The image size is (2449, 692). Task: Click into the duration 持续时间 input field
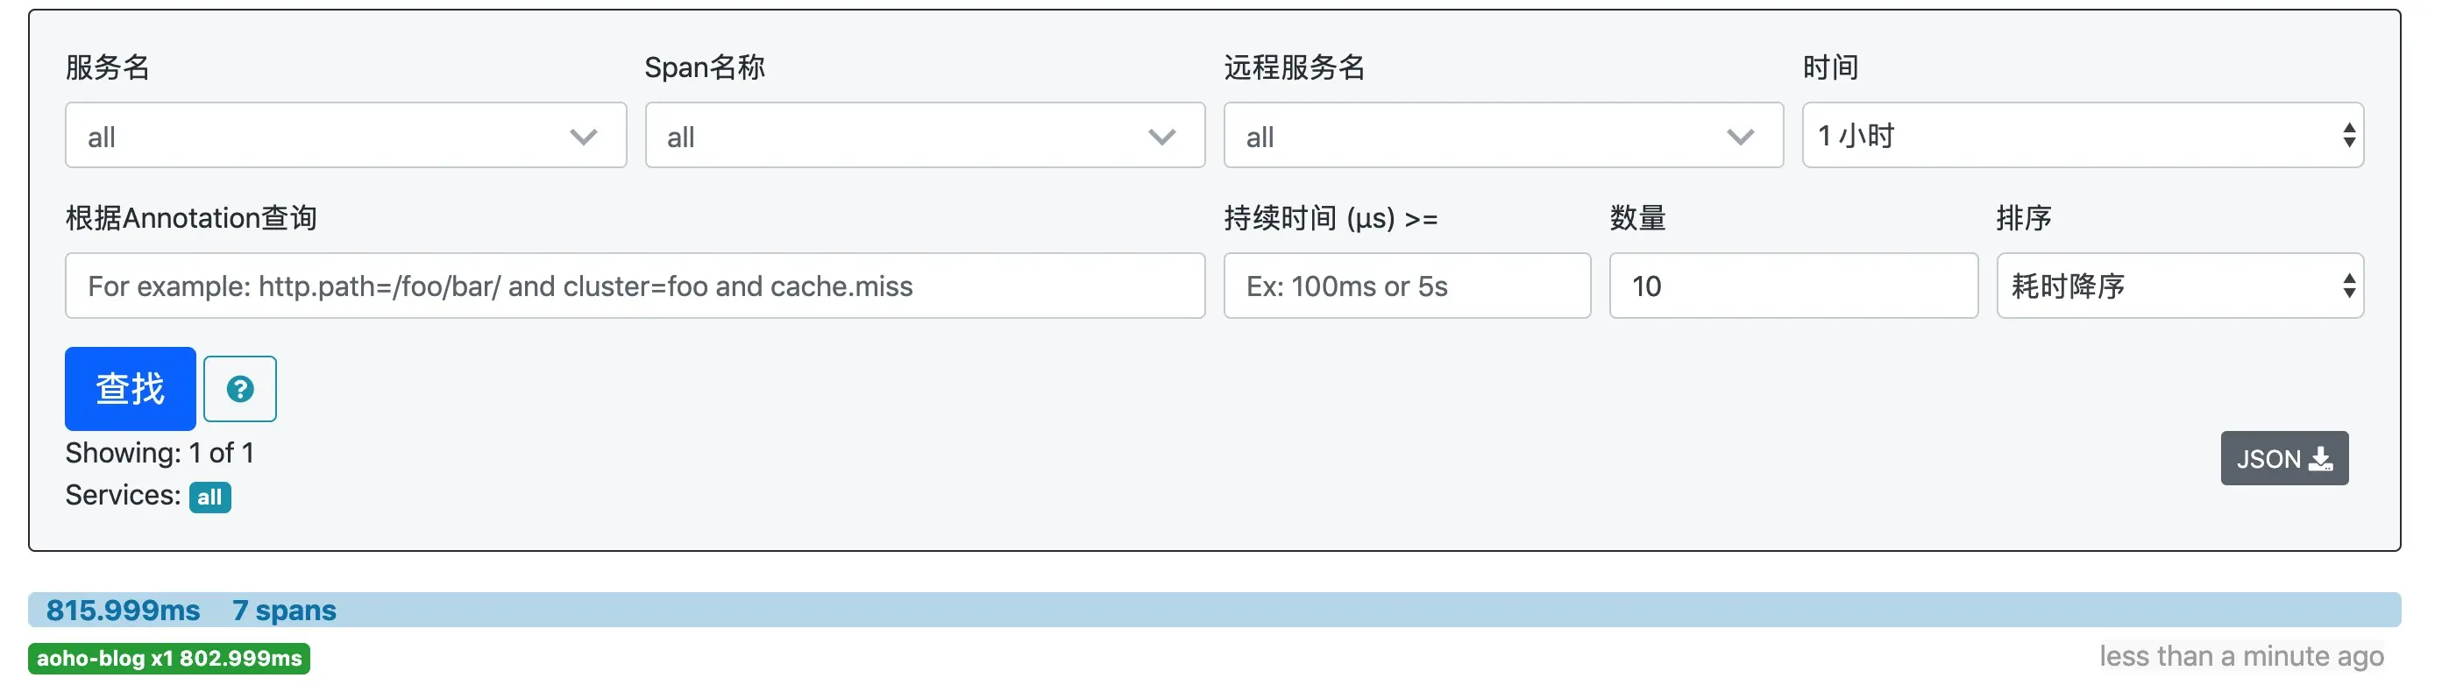pyautogui.click(x=1407, y=286)
